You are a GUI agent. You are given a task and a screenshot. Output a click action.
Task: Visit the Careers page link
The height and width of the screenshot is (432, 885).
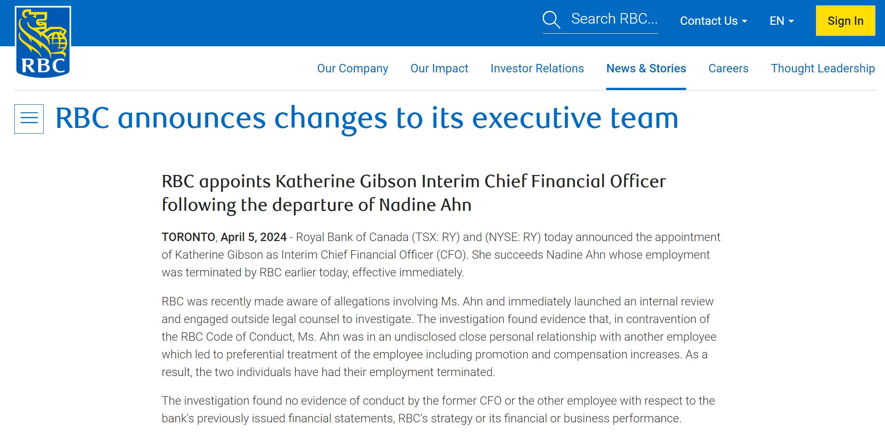(728, 69)
